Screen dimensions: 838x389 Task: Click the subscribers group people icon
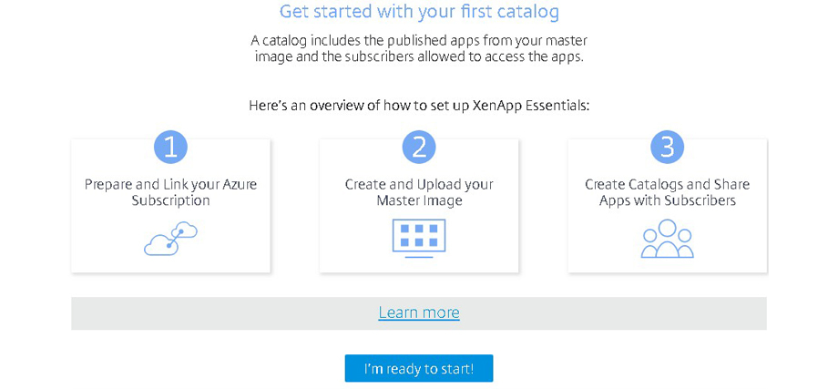pyautogui.click(x=667, y=239)
